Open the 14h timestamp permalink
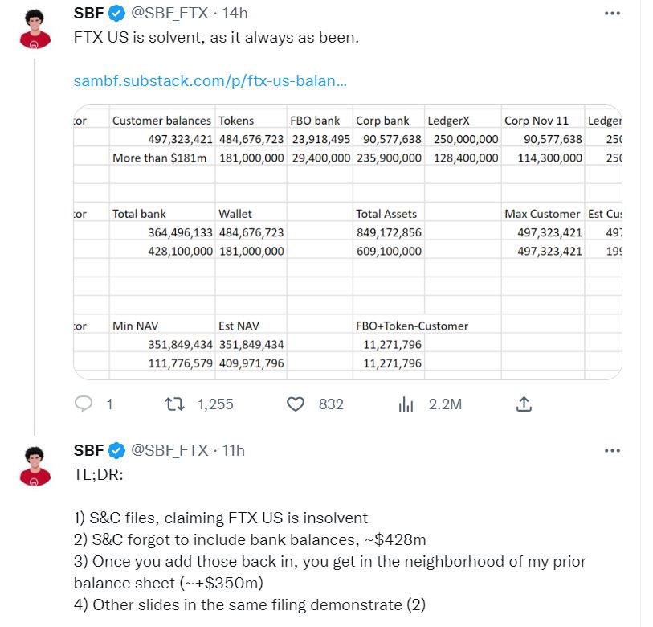 click(235, 14)
